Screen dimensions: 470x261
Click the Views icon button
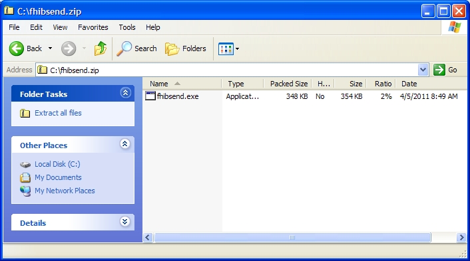pyautogui.click(x=226, y=48)
